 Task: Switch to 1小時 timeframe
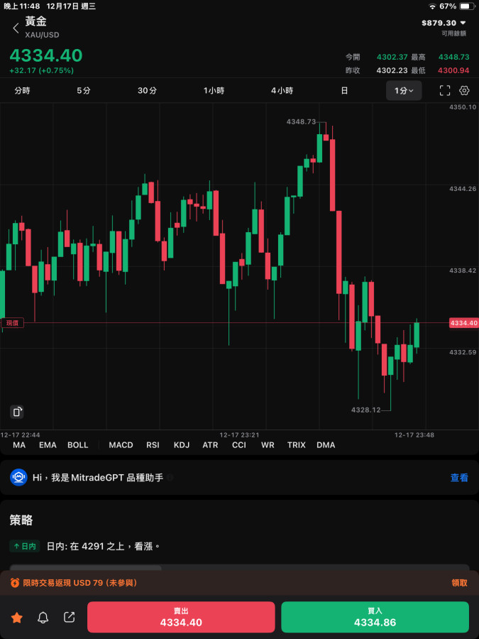coord(214,90)
